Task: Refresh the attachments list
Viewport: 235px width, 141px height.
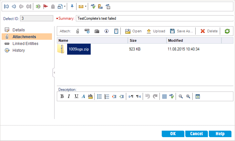Action: [227, 31]
